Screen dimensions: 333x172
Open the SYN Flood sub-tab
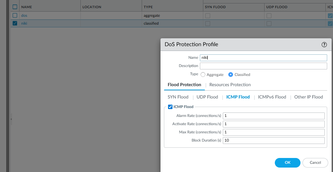[x=178, y=97]
